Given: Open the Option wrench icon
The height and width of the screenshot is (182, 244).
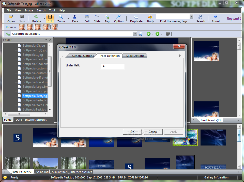Looking at the screenshot, I should point(119,19).
